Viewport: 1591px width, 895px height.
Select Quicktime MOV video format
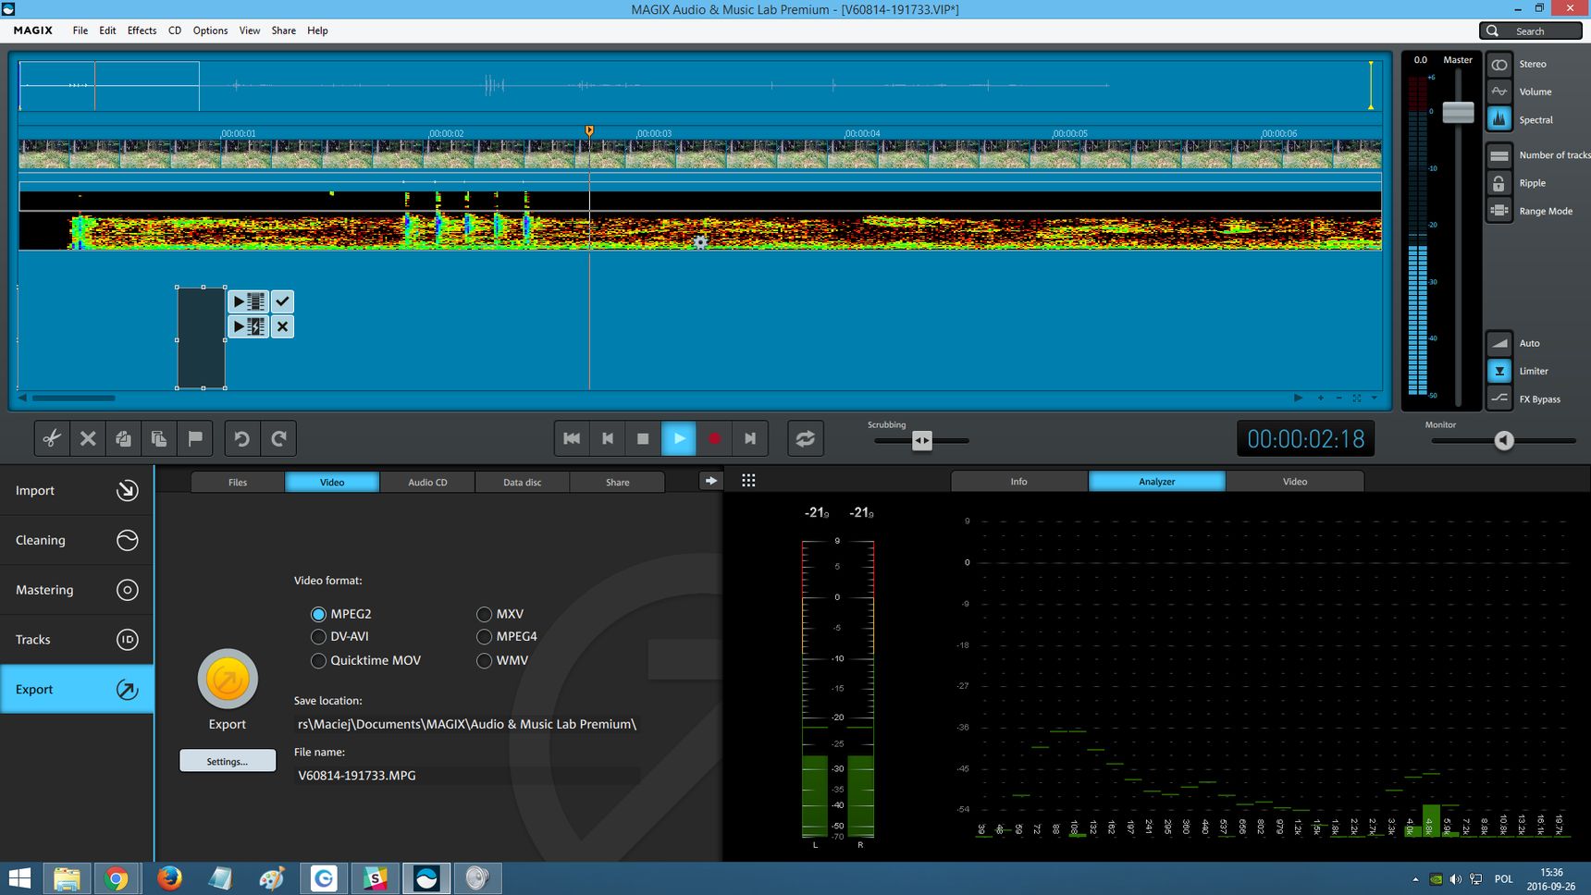[x=318, y=660]
